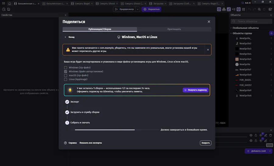Dismiss the com.example package name warning
The image size is (274, 166).
click(x=208, y=50)
